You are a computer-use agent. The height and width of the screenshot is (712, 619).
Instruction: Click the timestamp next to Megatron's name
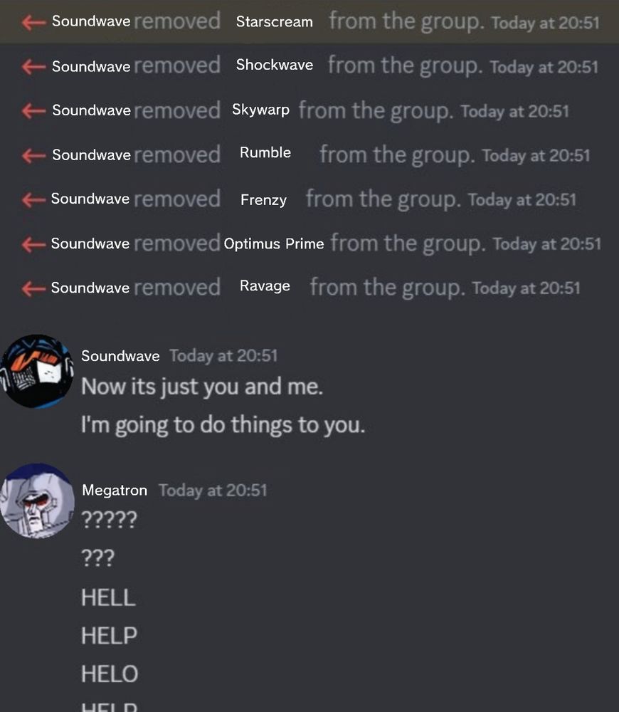click(213, 491)
